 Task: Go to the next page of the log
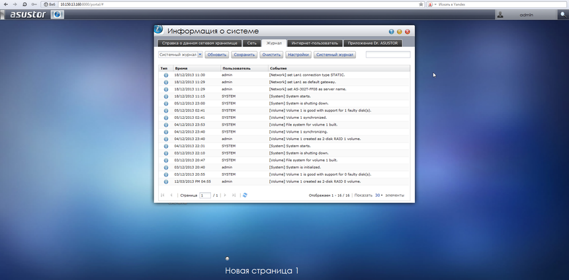[x=225, y=195]
